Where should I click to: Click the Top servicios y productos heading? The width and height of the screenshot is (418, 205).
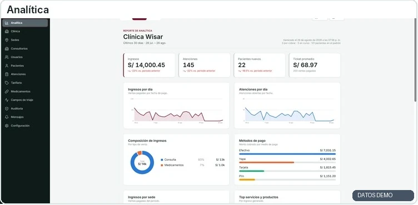pyautogui.click(x=258, y=197)
